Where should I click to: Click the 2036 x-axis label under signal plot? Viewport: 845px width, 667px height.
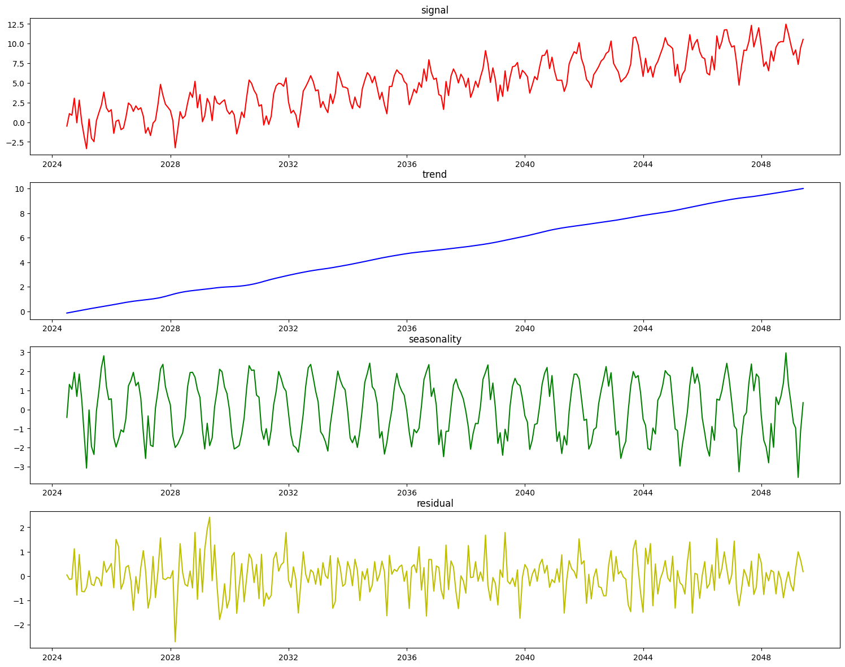[x=407, y=164]
